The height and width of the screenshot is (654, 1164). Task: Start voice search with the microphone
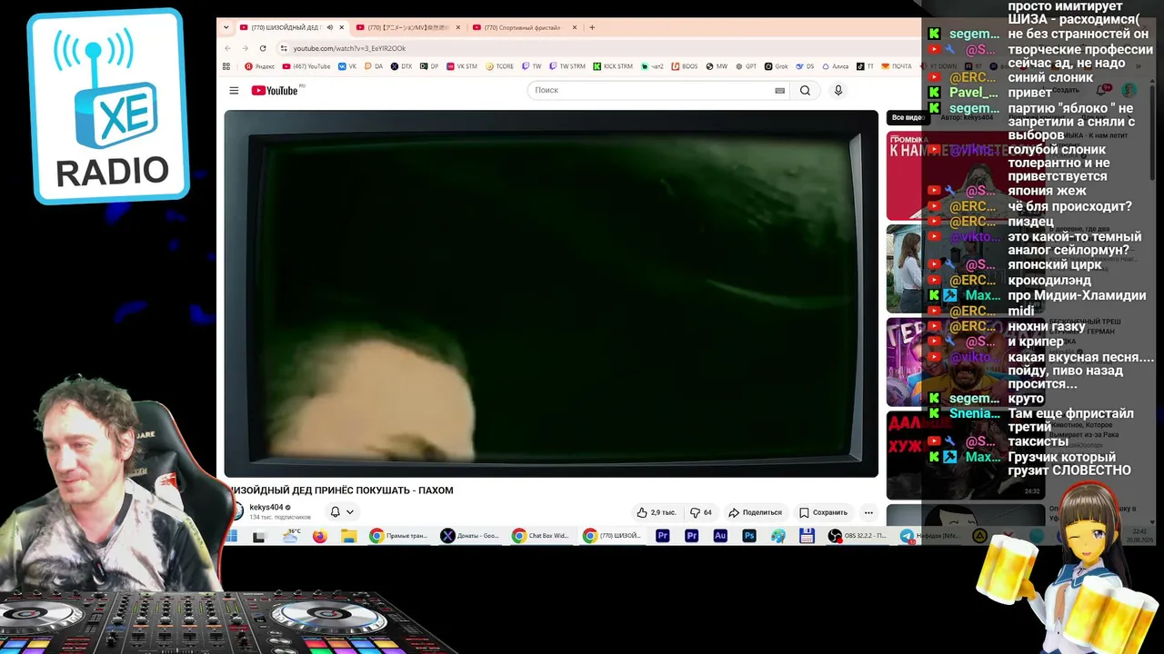[x=838, y=91]
